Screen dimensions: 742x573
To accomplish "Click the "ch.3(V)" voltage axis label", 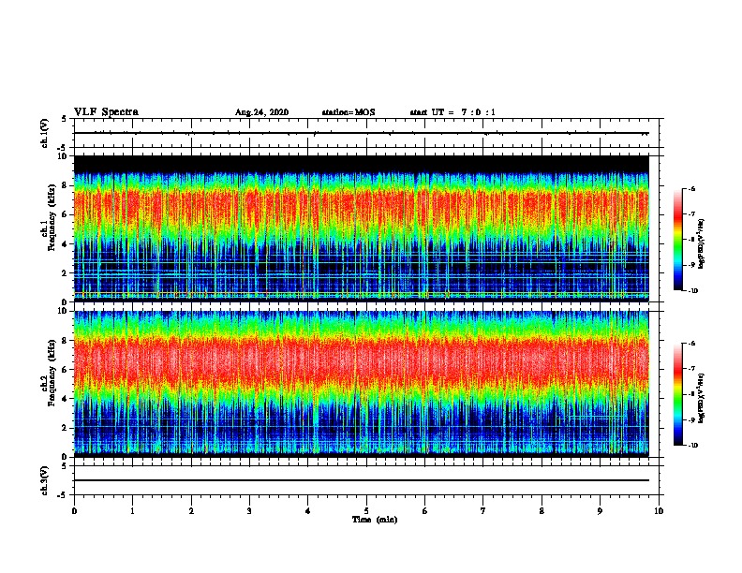I will click(x=45, y=480).
